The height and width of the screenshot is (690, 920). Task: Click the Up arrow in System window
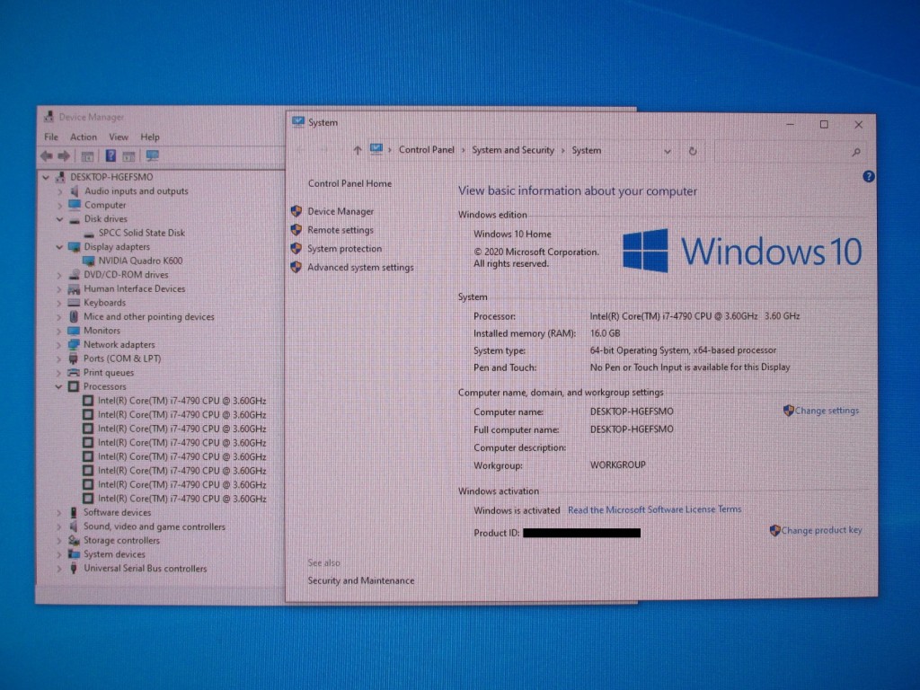pyautogui.click(x=358, y=150)
